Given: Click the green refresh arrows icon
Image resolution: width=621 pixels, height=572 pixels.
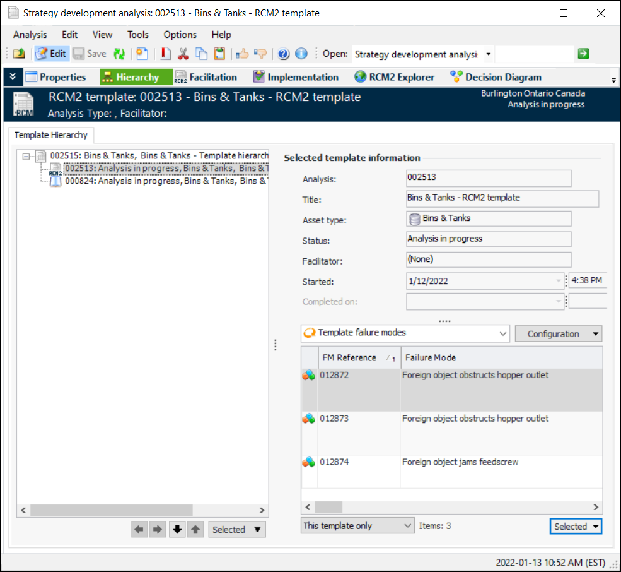Looking at the screenshot, I should (x=119, y=54).
